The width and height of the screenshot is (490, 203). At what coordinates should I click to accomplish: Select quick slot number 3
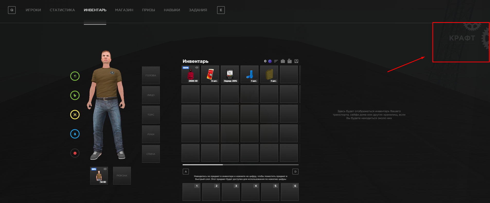[231, 192]
